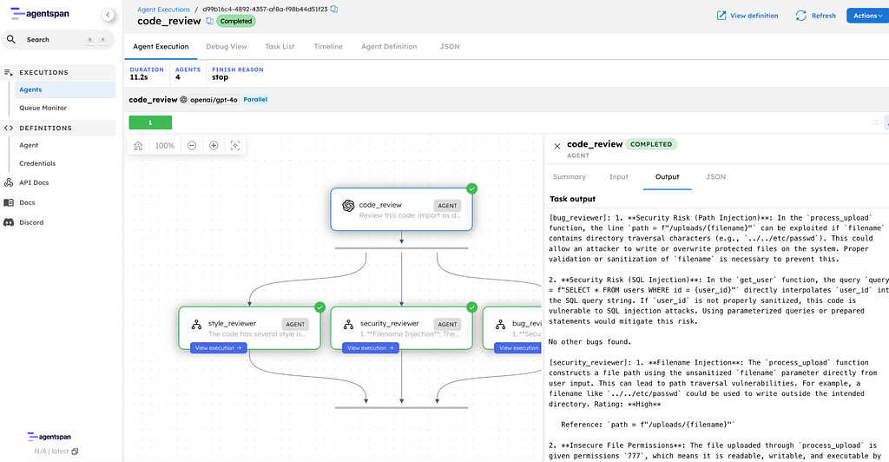Screen dimensions: 889x462
Task: Click the View definition button
Action: [747, 16]
